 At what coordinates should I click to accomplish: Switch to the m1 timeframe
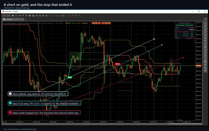tap(50, 15)
